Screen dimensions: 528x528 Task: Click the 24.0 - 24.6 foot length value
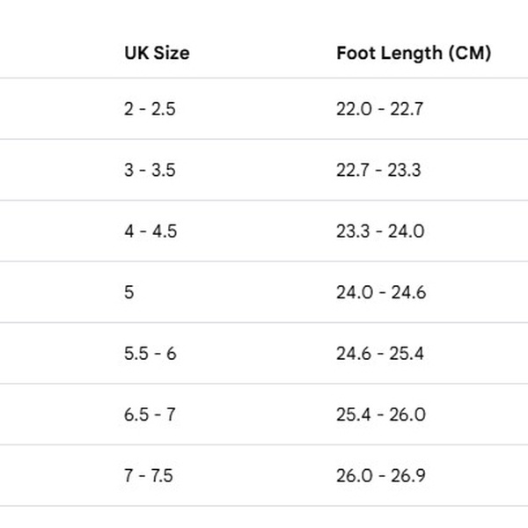[381, 292]
